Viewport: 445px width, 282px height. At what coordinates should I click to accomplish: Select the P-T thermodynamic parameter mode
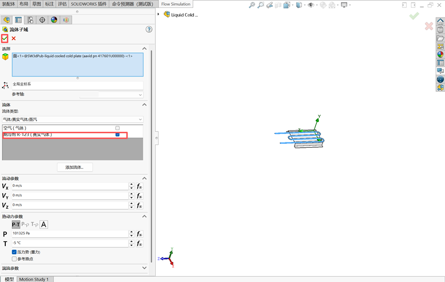pyautogui.click(x=16, y=225)
